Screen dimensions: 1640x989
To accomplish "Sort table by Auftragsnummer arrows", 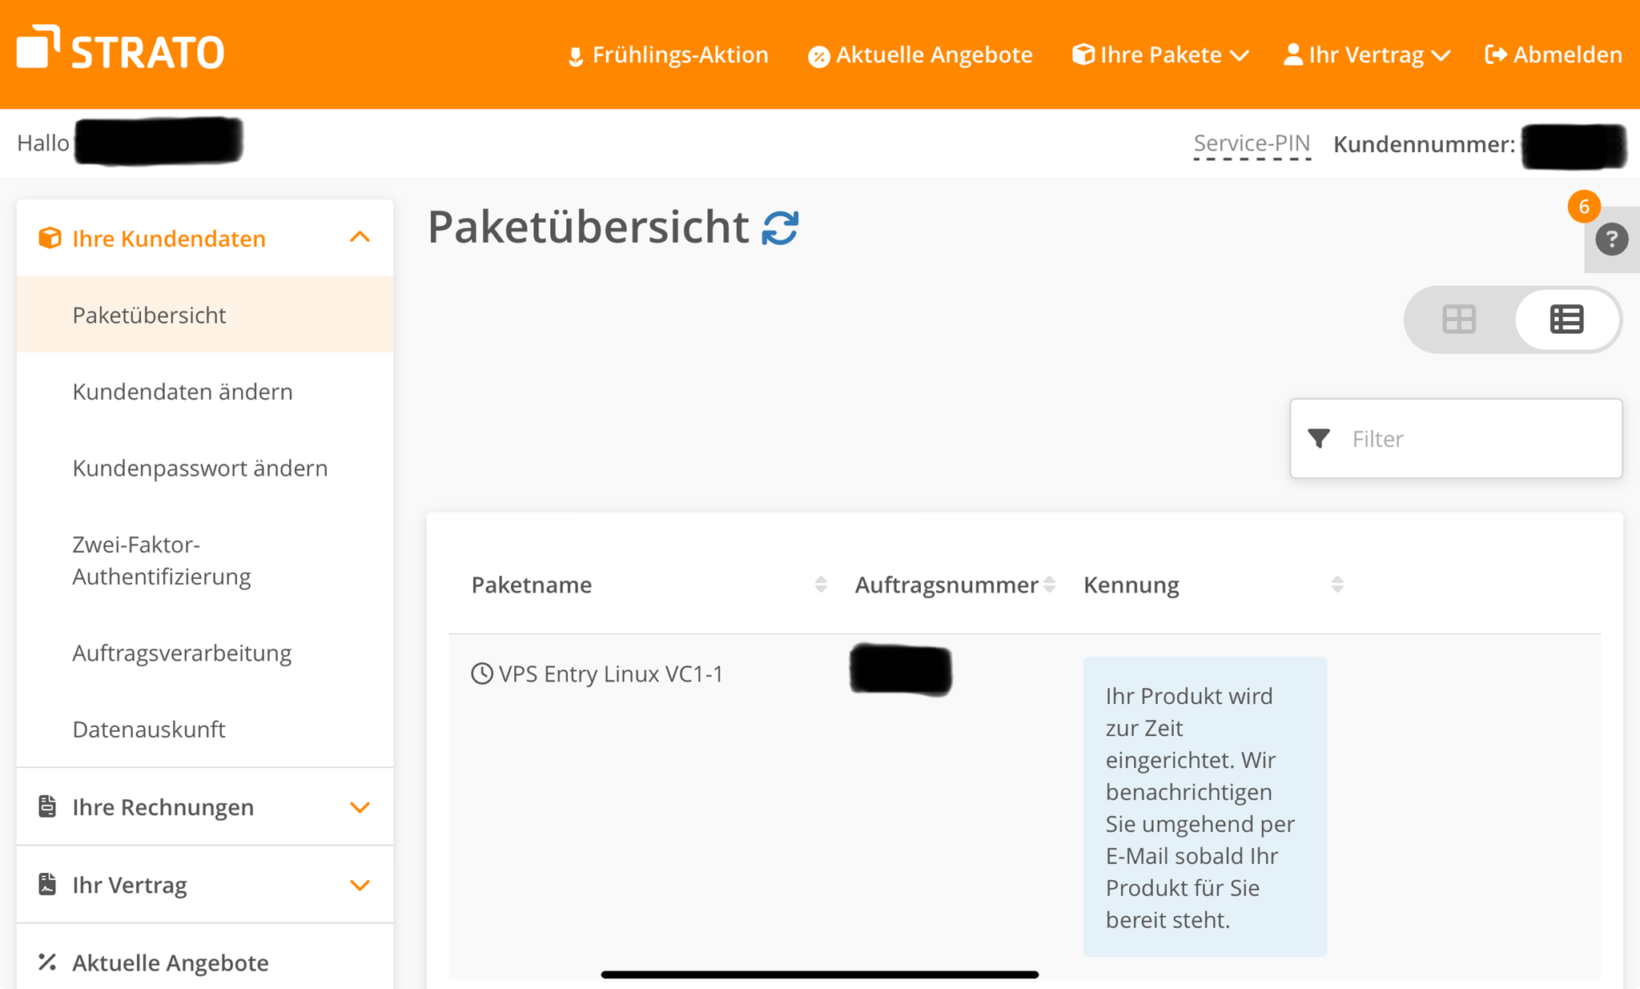I will pyautogui.click(x=1049, y=585).
